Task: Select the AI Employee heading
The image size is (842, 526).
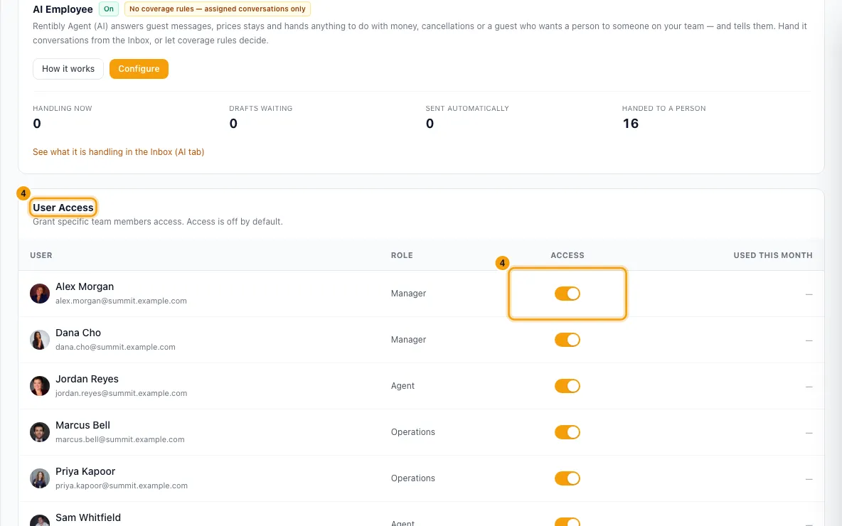Action: pos(63,9)
